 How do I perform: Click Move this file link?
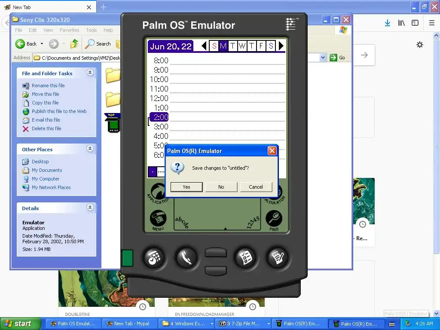(x=45, y=94)
